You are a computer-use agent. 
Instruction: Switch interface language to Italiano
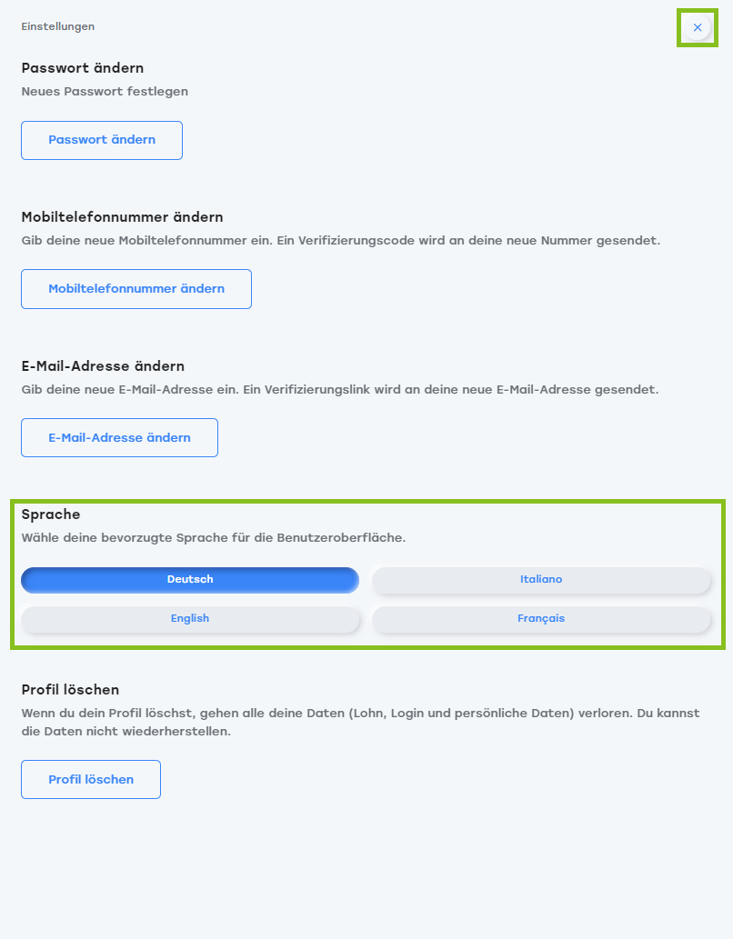(541, 580)
